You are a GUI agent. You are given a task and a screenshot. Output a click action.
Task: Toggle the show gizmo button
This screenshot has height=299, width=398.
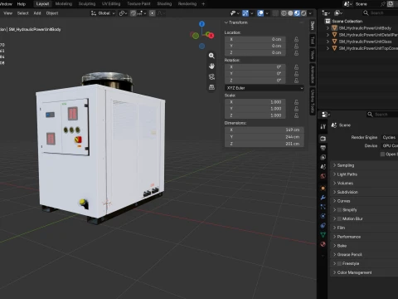click(x=245, y=13)
